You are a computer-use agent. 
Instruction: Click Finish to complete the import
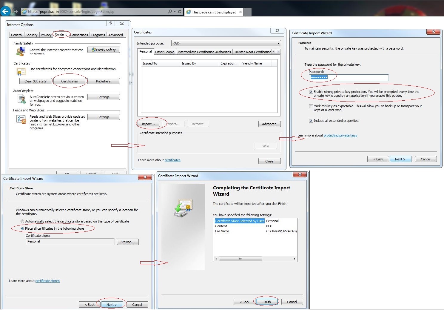pyautogui.click(x=267, y=302)
